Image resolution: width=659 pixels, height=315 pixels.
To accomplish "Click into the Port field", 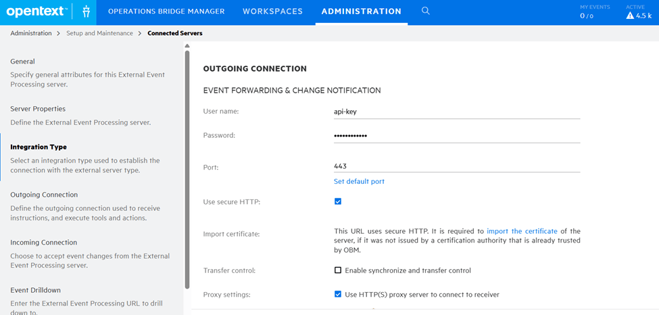I will pos(456,166).
